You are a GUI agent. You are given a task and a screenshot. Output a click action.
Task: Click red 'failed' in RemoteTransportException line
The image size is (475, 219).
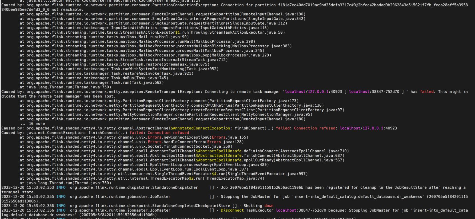pyautogui.click(x=427, y=92)
